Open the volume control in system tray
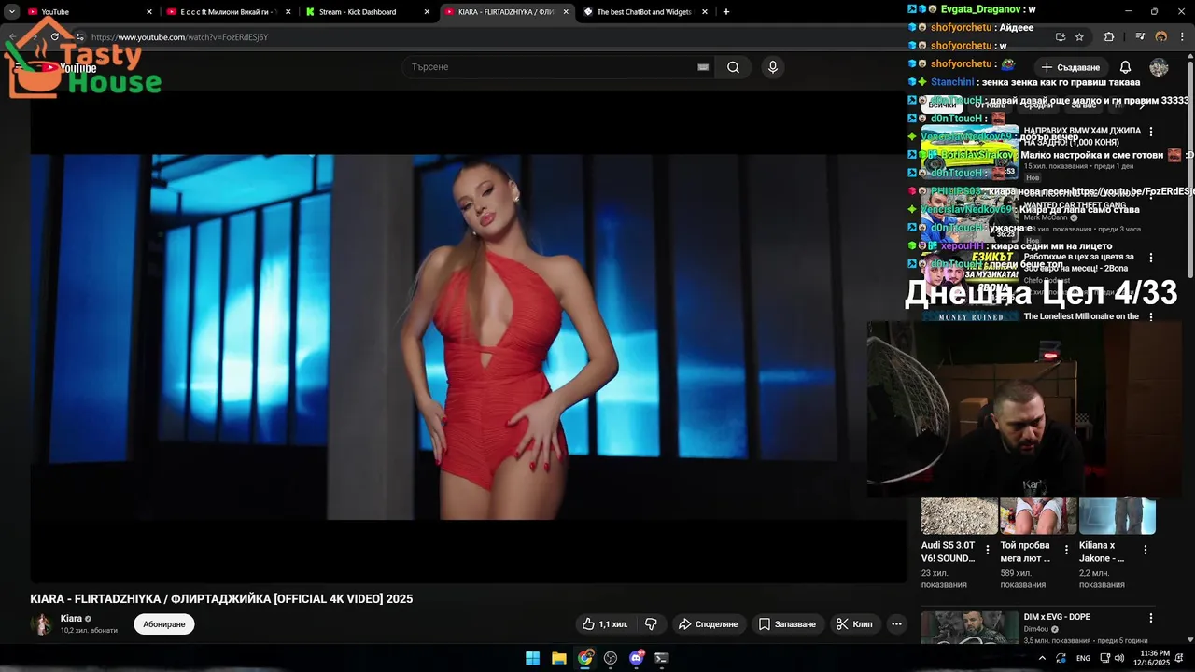Screen dimensions: 1195x672 click(1118, 658)
